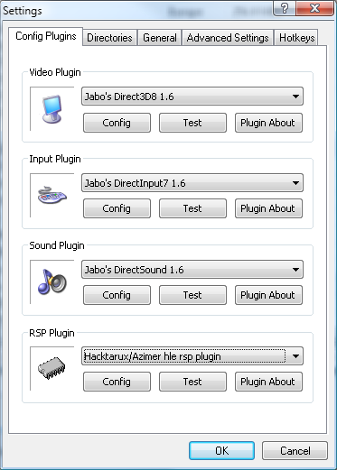Select the Hotkeys tab
Viewport: 337px width, 470px height.
pos(296,38)
